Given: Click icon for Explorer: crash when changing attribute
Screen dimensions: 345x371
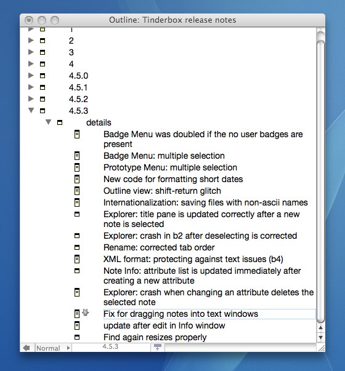Looking at the screenshot, I should [x=77, y=292].
